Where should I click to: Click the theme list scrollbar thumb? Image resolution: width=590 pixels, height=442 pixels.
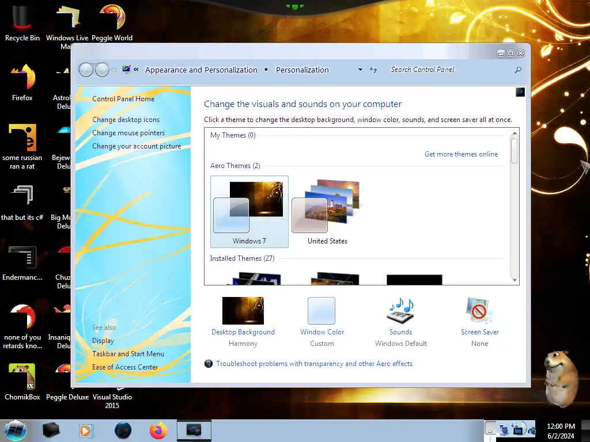pos(515,151)
